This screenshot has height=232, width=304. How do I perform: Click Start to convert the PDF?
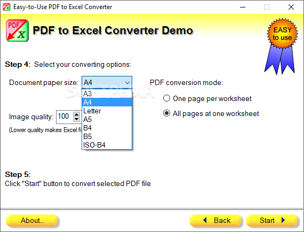(x=272, y=221)
